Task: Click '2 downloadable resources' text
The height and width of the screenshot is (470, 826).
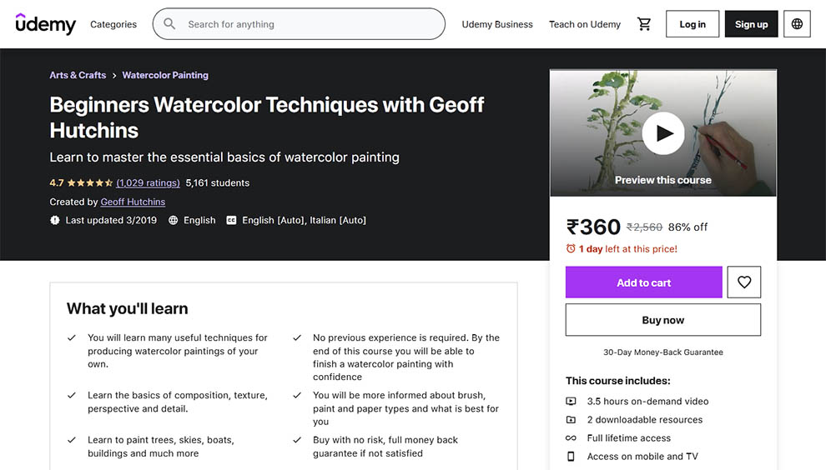Action: coord(644,419)
